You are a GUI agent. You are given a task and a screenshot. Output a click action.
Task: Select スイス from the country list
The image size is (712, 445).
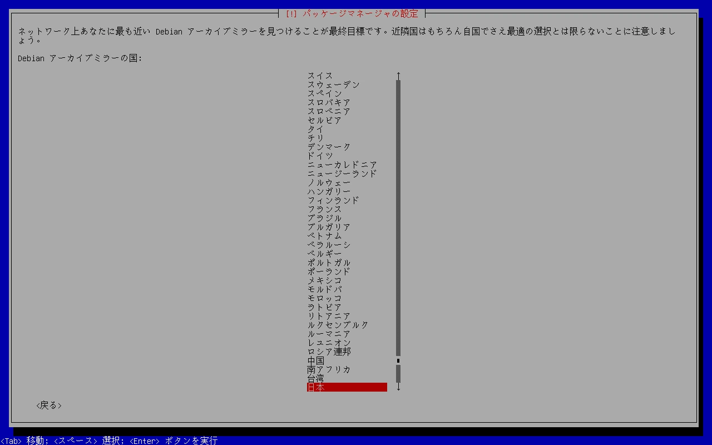[320, 76]
